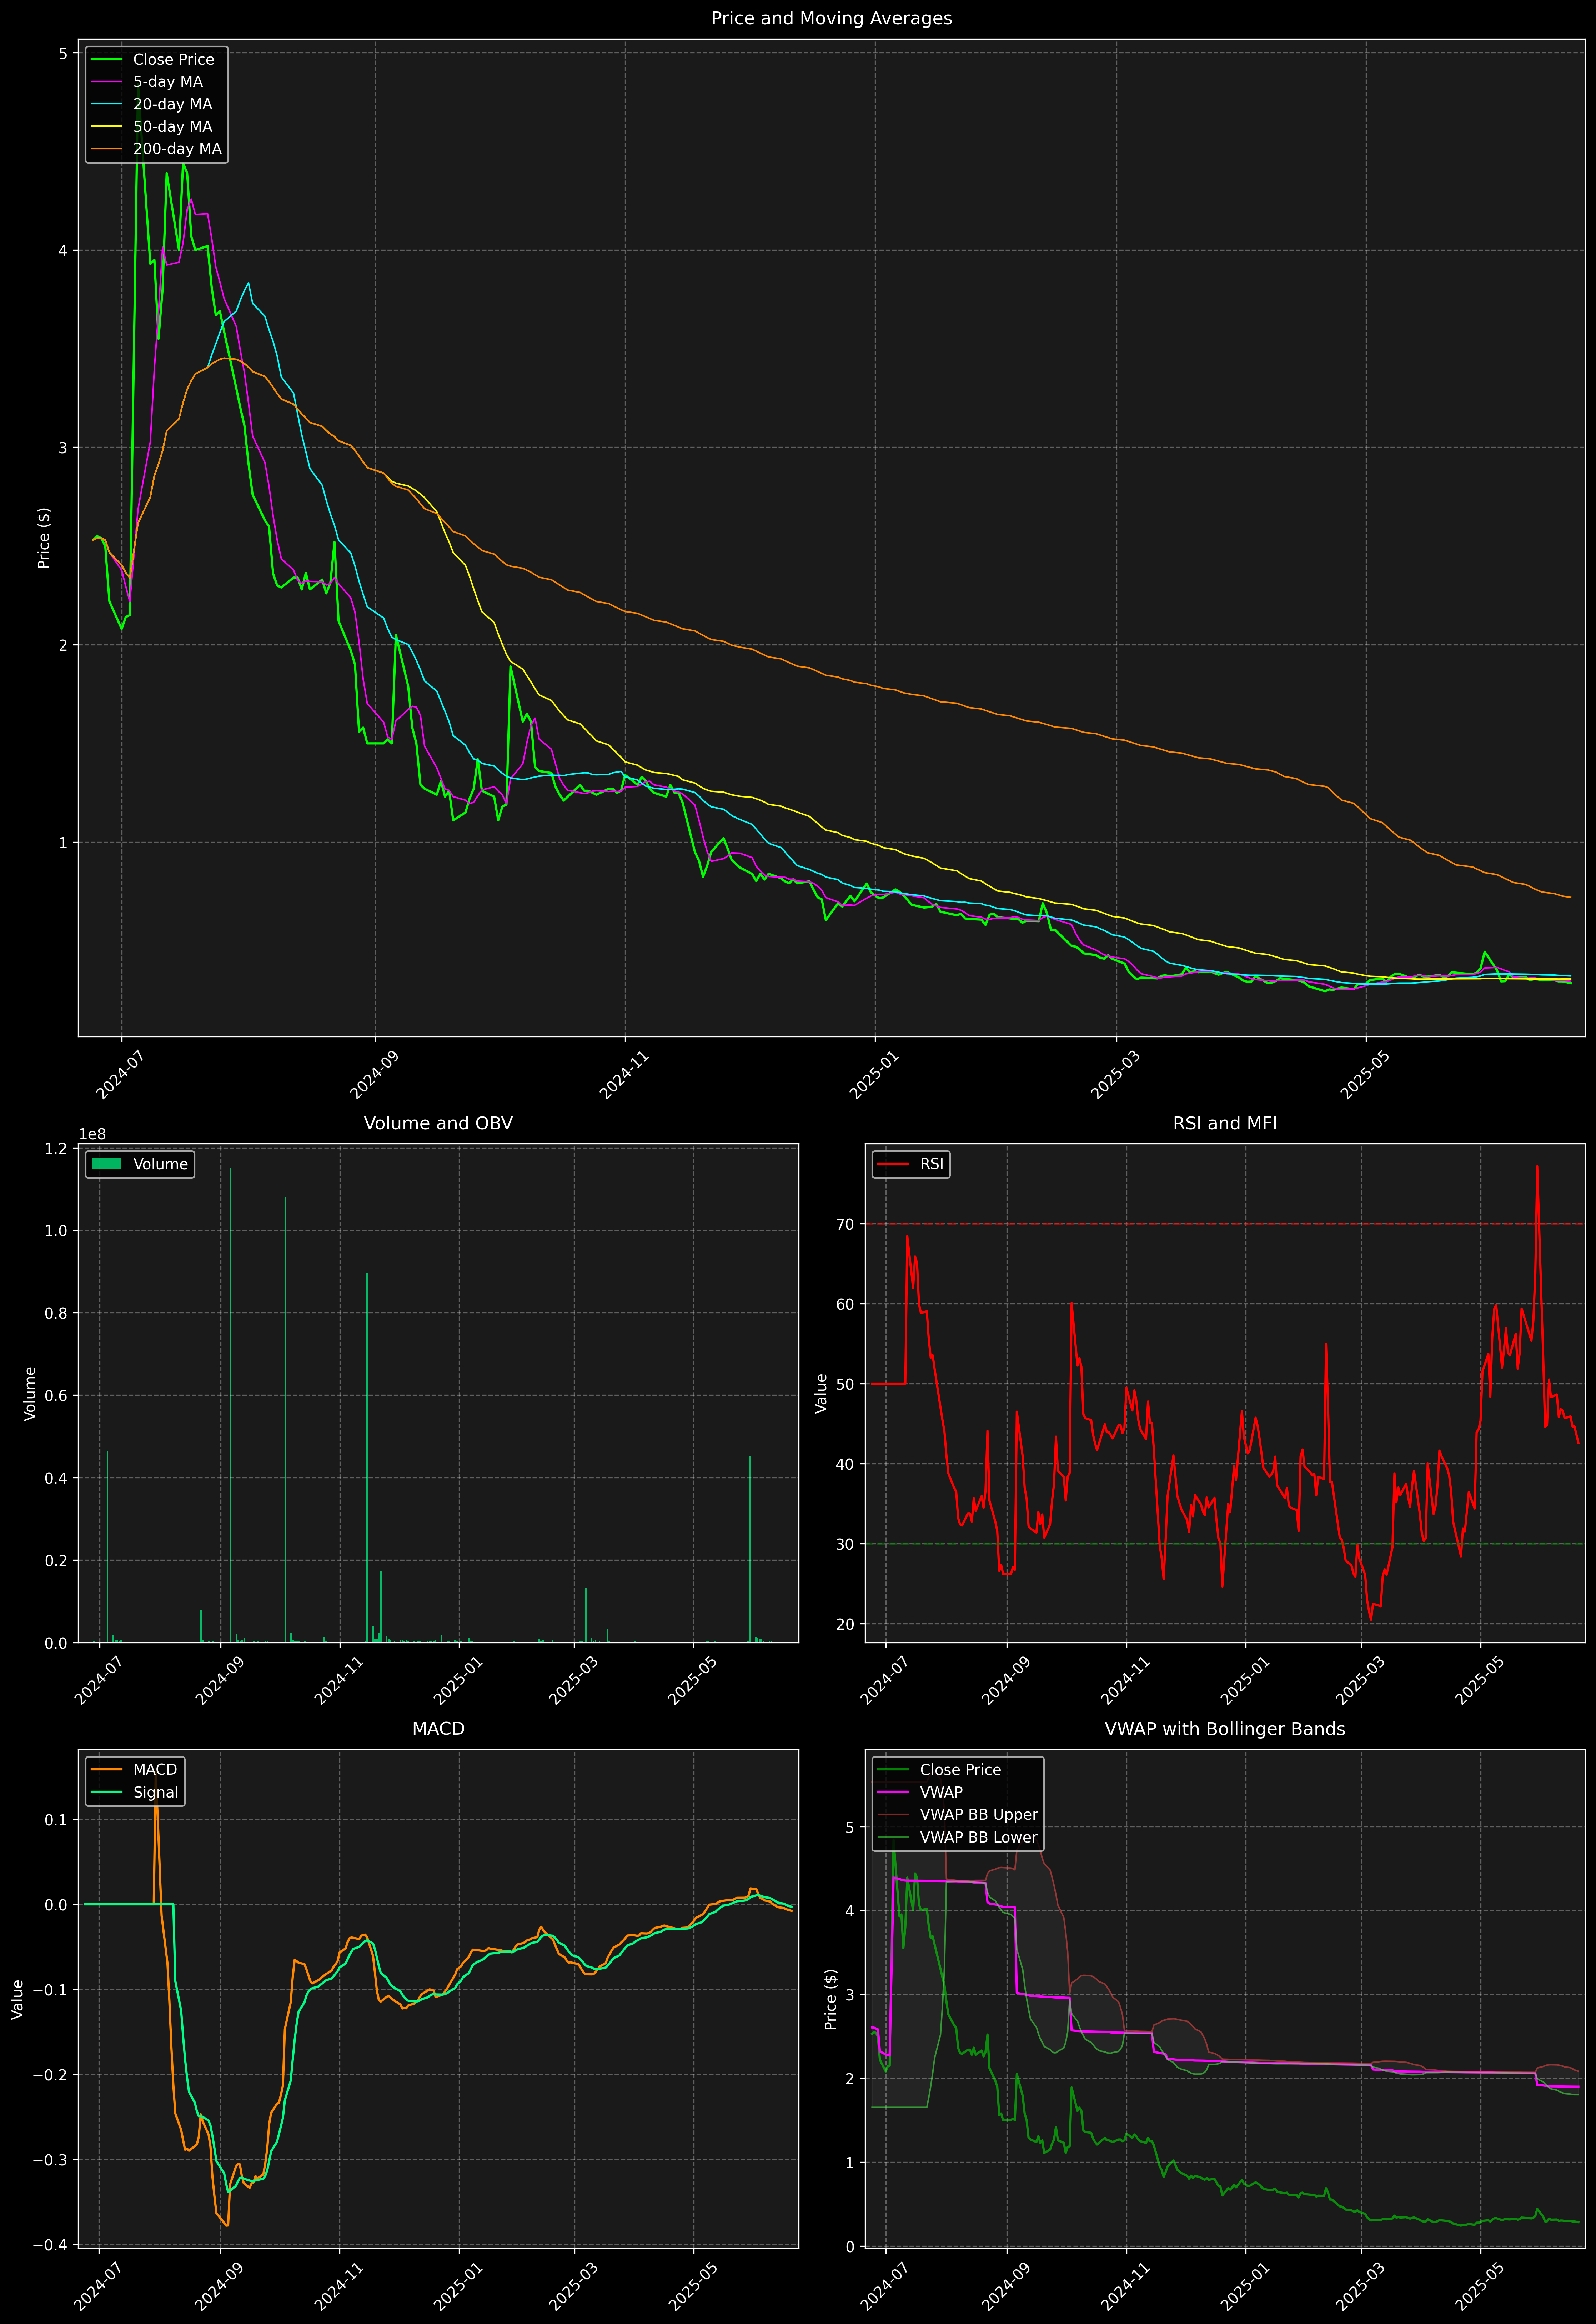Click the '50' tick on the RSI axis
1596x2324 pixels.
click(x=846, y=1384)
